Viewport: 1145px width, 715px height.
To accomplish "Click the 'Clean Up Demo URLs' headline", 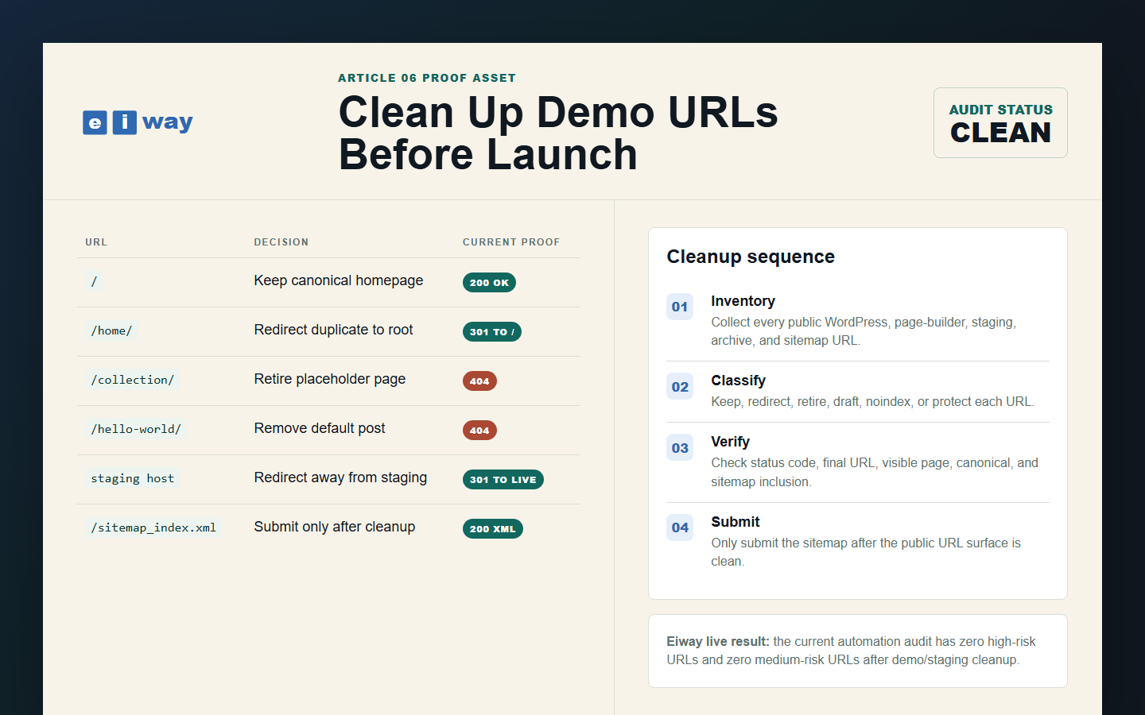I will [x=558, y=133].
